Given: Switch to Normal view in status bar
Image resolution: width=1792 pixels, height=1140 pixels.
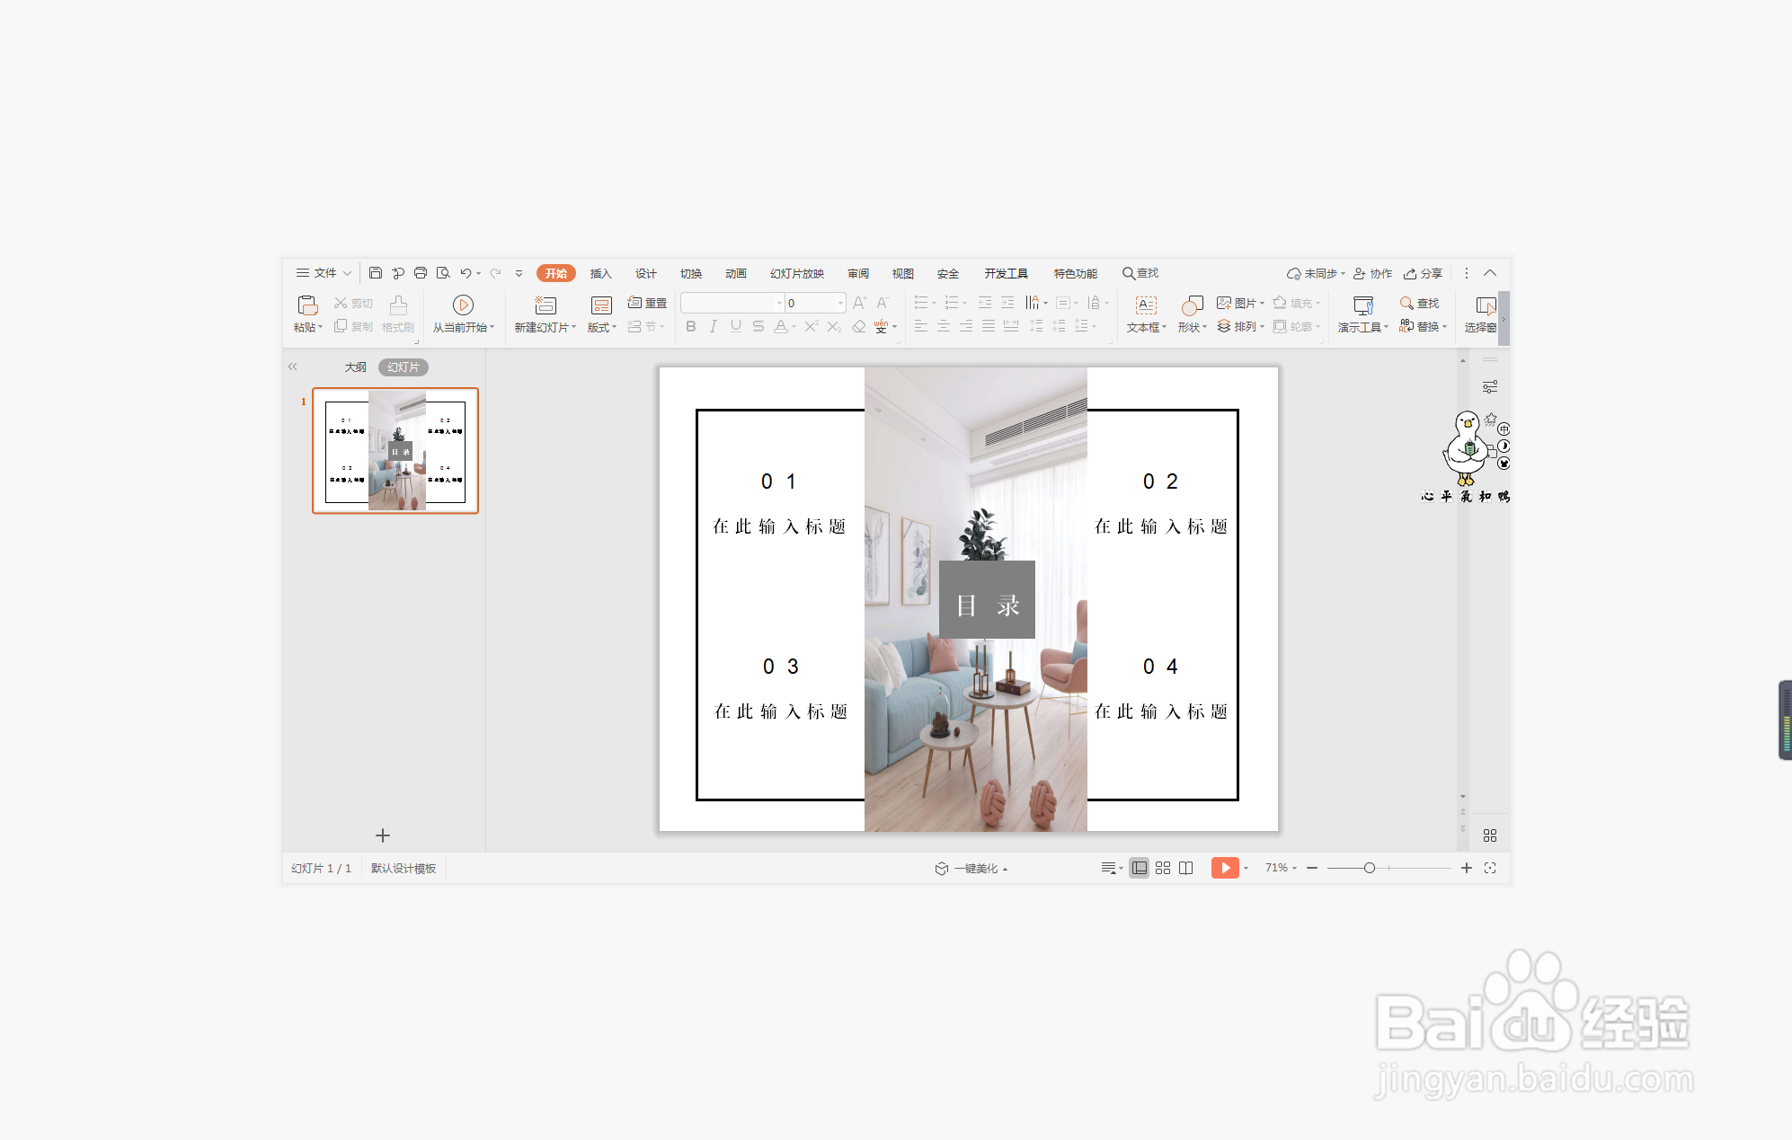Looking at the screenshot, I should (1140, 868).
